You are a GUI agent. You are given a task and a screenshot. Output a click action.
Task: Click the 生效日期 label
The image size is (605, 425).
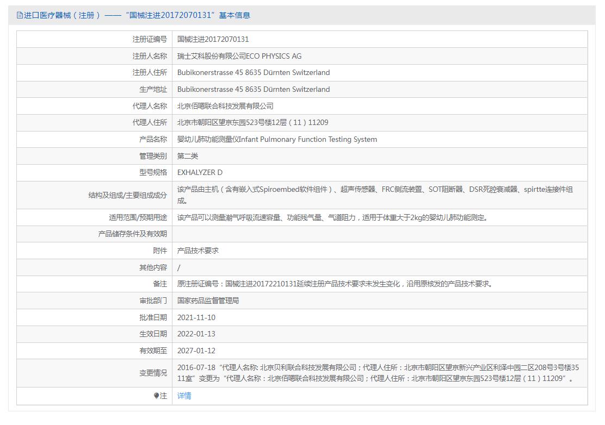point(153,334)
